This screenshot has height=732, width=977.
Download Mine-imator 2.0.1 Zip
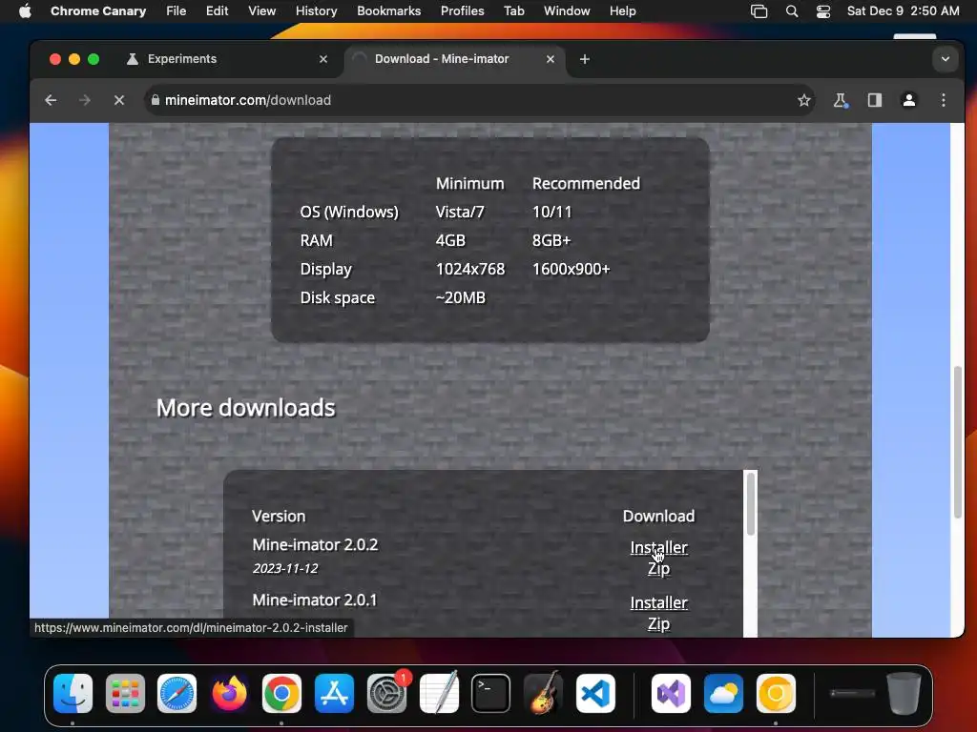(x=658, y=623)
